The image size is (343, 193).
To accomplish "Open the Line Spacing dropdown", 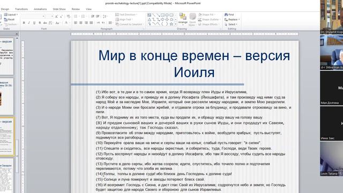I will (x=105, y=17).
